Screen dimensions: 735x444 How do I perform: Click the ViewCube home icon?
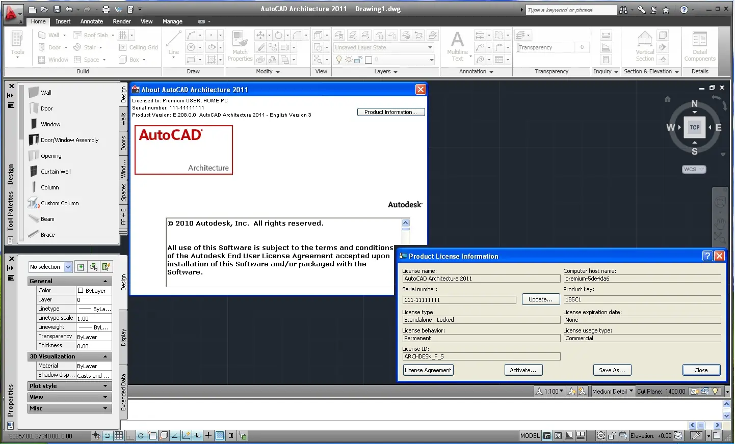tap(668, 99)
